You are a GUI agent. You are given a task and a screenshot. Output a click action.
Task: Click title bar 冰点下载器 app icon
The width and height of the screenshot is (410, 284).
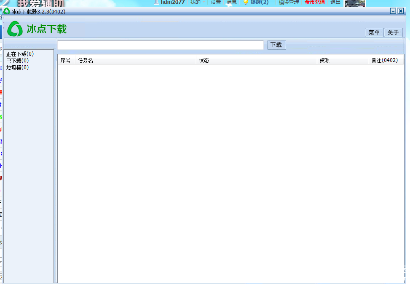pyautogui.click(x=7, y=11)
